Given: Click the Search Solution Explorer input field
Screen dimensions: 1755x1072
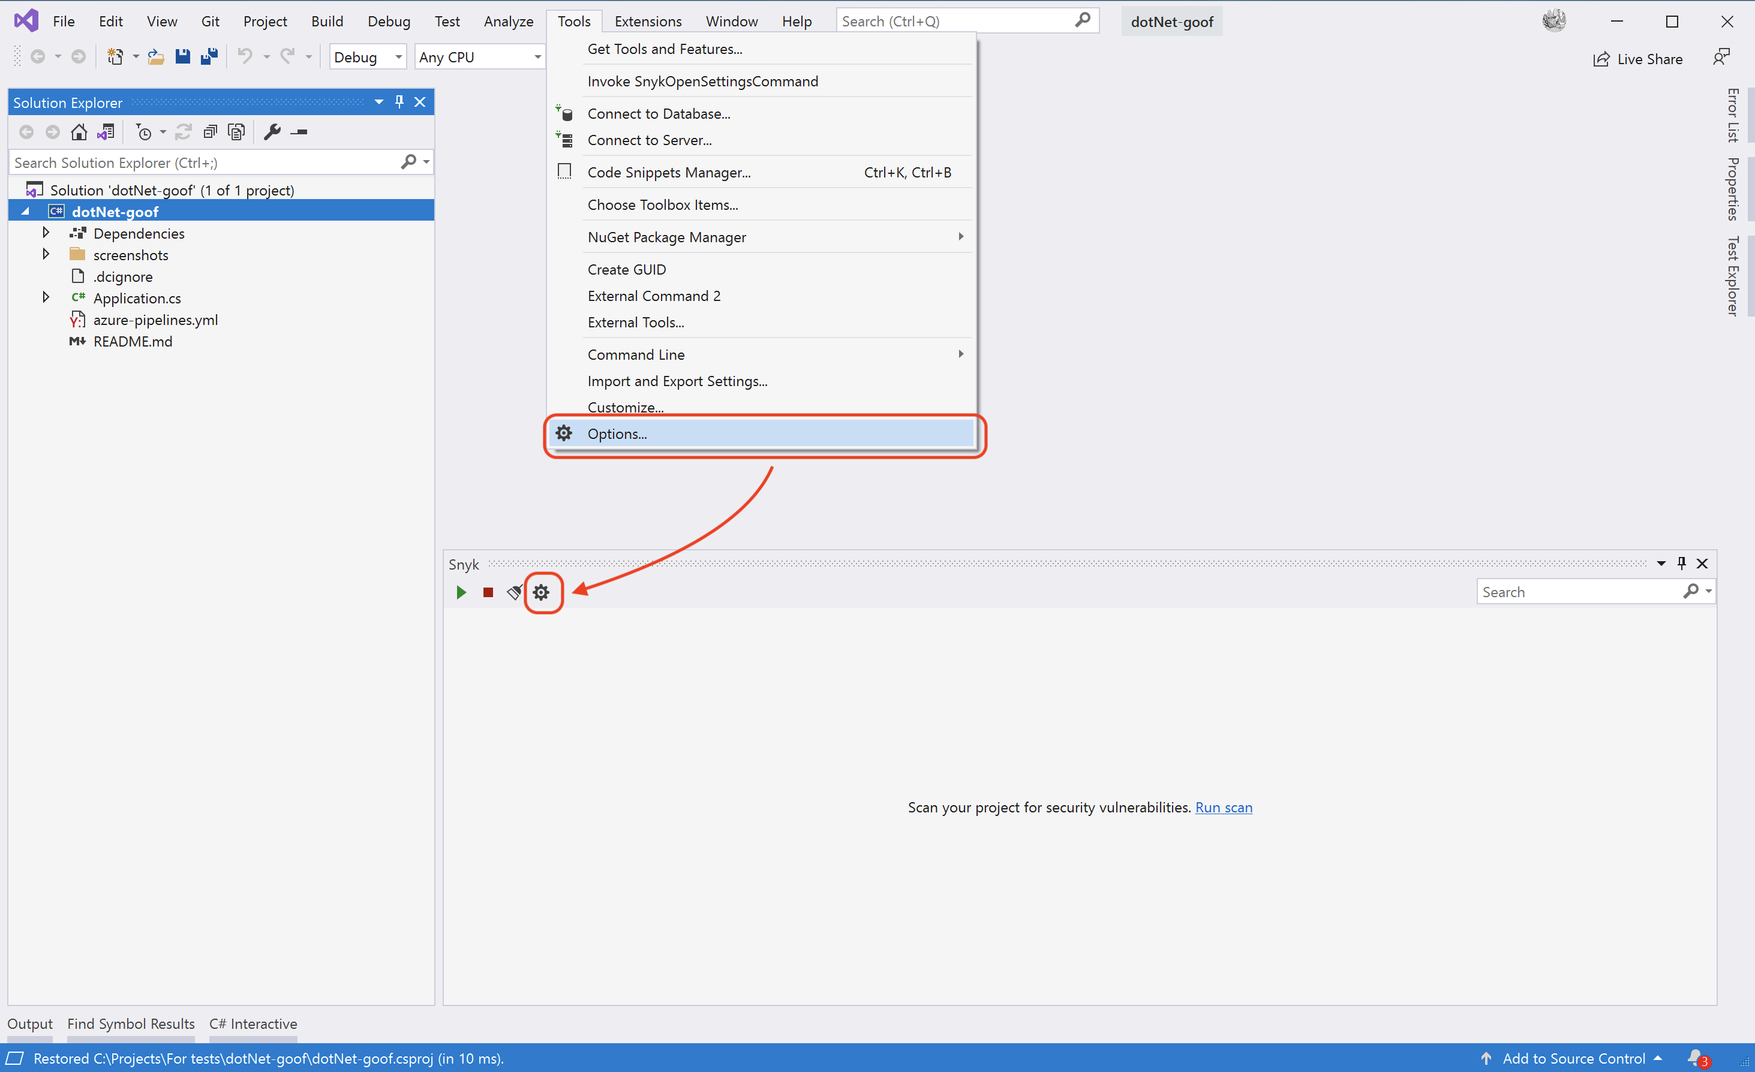Looking at the screenshot, I should [x=203, y=162].
